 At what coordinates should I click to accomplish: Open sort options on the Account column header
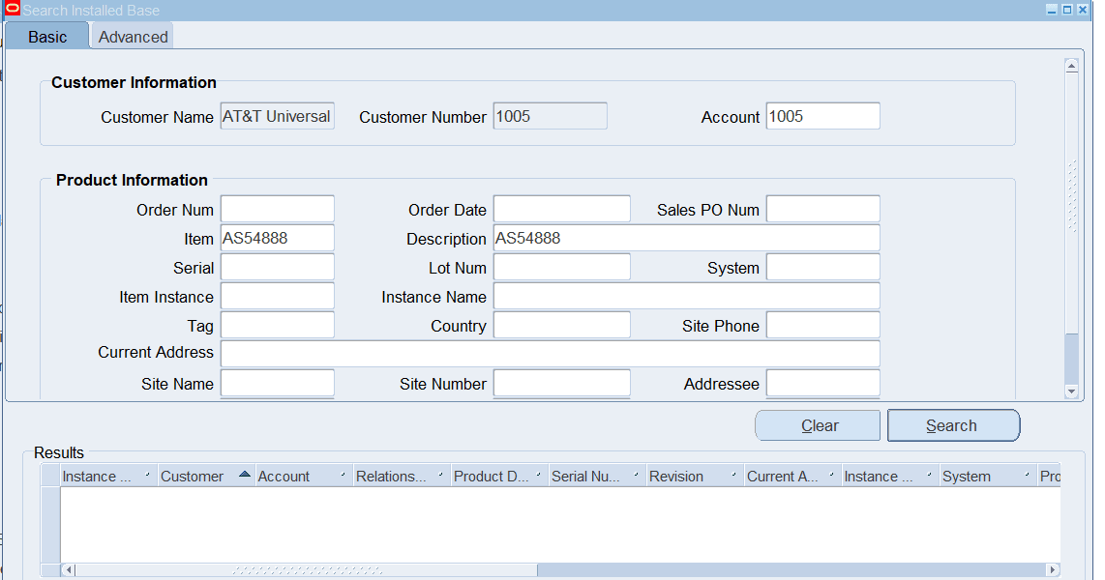pyautogui.click(x=343, y=476)
